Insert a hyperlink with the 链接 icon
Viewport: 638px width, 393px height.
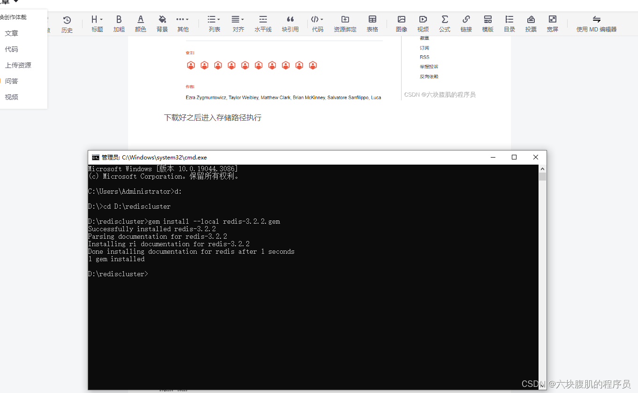click(x=466, y=23)
